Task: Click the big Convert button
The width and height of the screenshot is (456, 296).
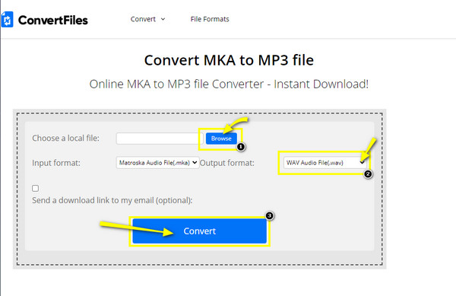Action: click(x=199, y=231)
